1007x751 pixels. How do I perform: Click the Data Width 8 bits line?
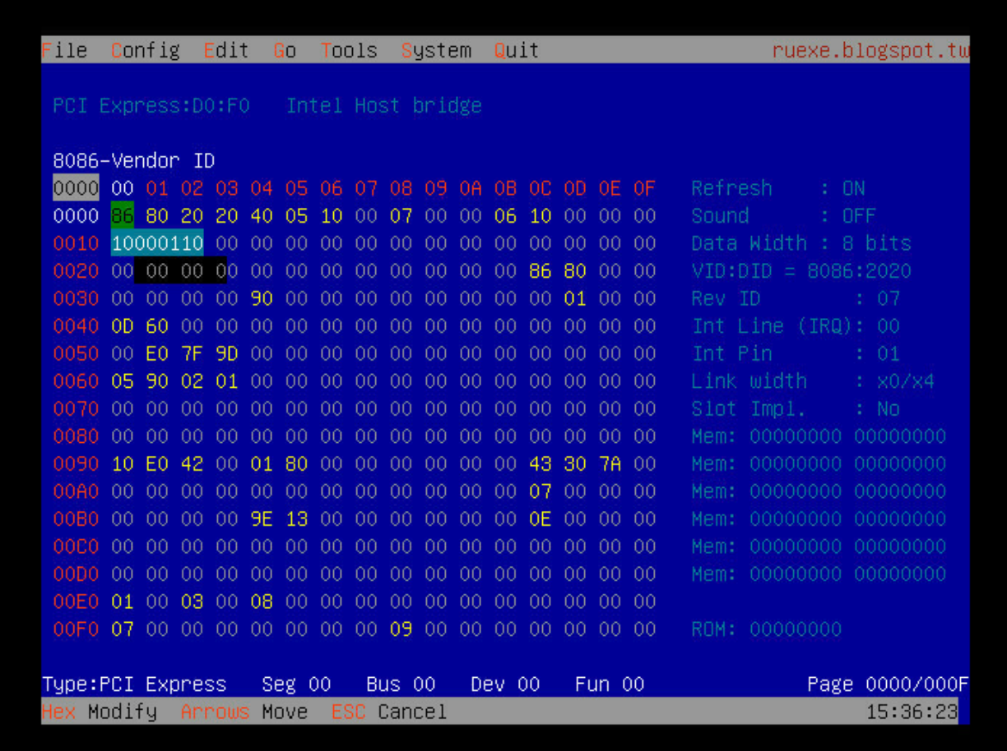(x=801, y=244)
